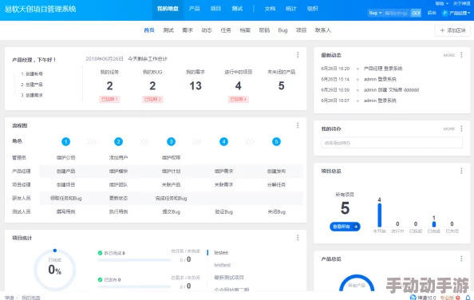The height and width of the screenshot is (300, 474).
Task: Click the red alert icon beside 专业版
Action: [x=458, y=298]
